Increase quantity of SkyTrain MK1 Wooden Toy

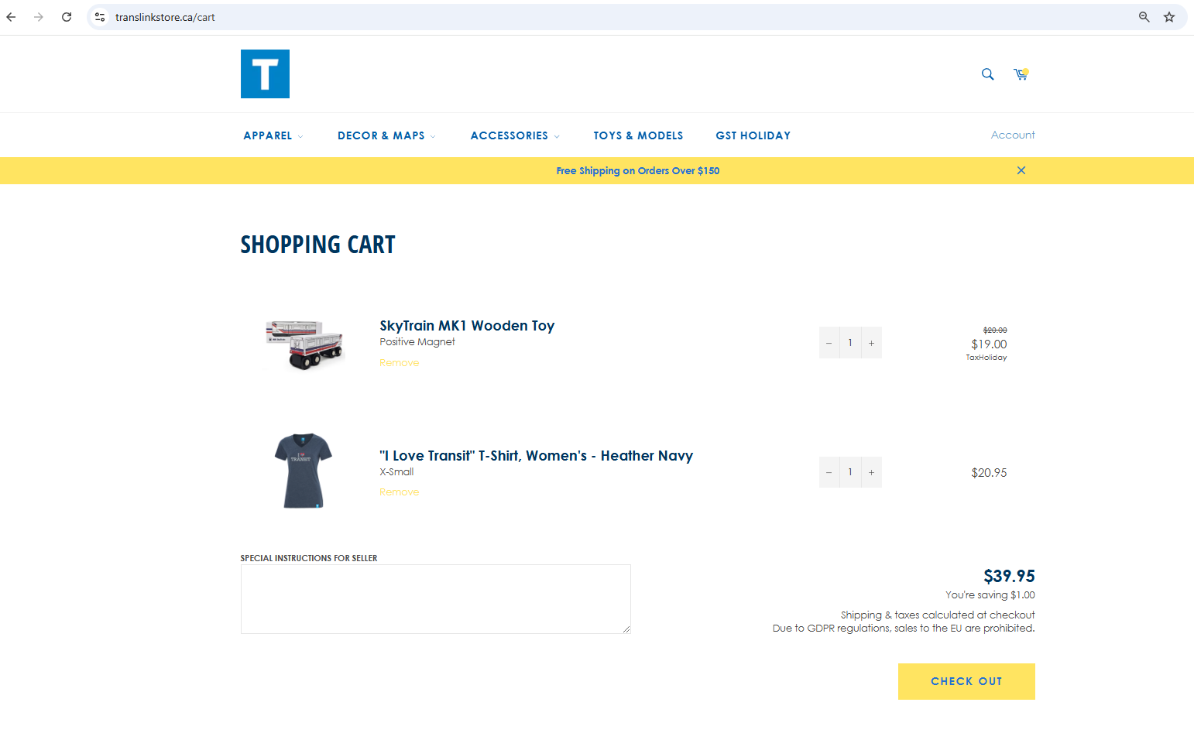[871, 342]
